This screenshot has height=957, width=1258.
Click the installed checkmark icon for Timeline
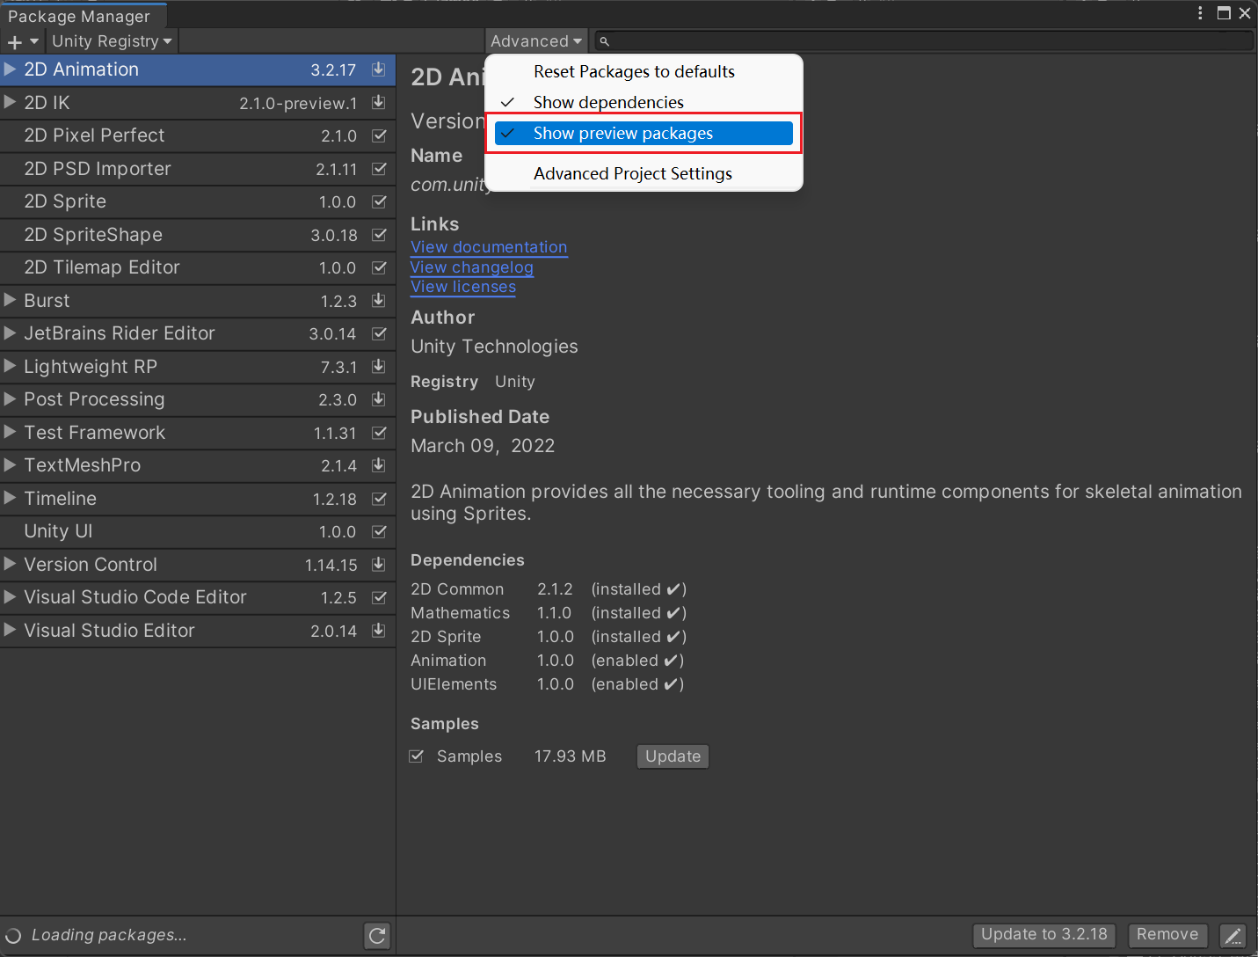379,499
